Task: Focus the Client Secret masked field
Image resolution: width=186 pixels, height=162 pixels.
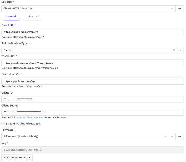Action: [x=93, y=112]
